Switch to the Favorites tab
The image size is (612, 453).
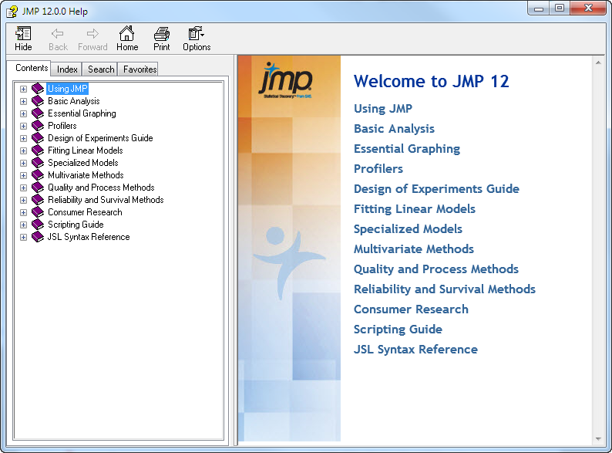tap(138, 69)
